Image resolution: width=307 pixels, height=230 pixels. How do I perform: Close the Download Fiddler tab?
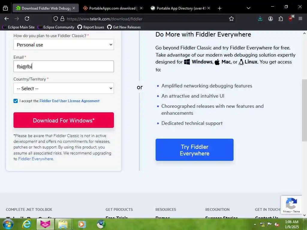click(x=74, y=8)
